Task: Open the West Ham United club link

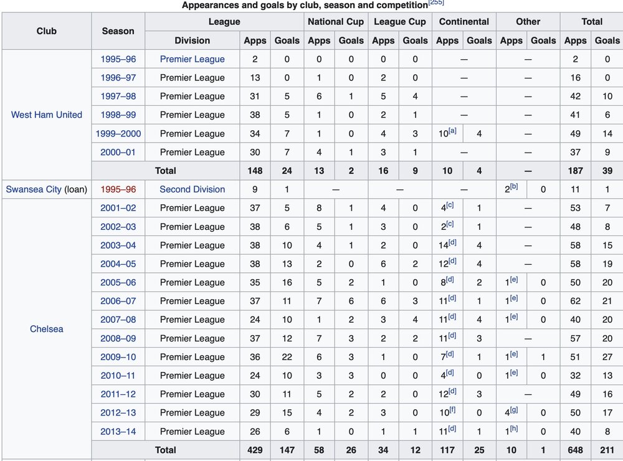Action: click(x=47, y=115)
